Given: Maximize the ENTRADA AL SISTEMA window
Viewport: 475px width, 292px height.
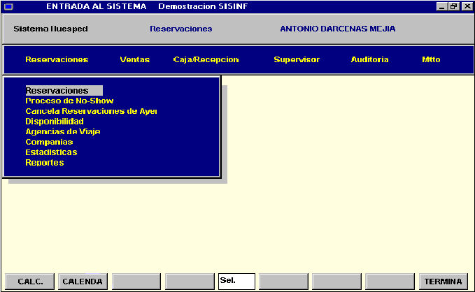Looking at the screenshot, I should point(453,6).
